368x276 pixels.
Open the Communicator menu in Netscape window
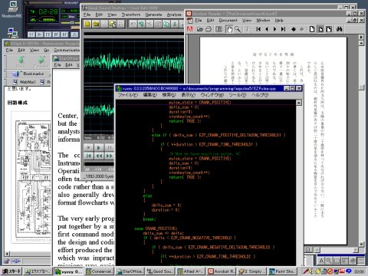coord(67,50)
